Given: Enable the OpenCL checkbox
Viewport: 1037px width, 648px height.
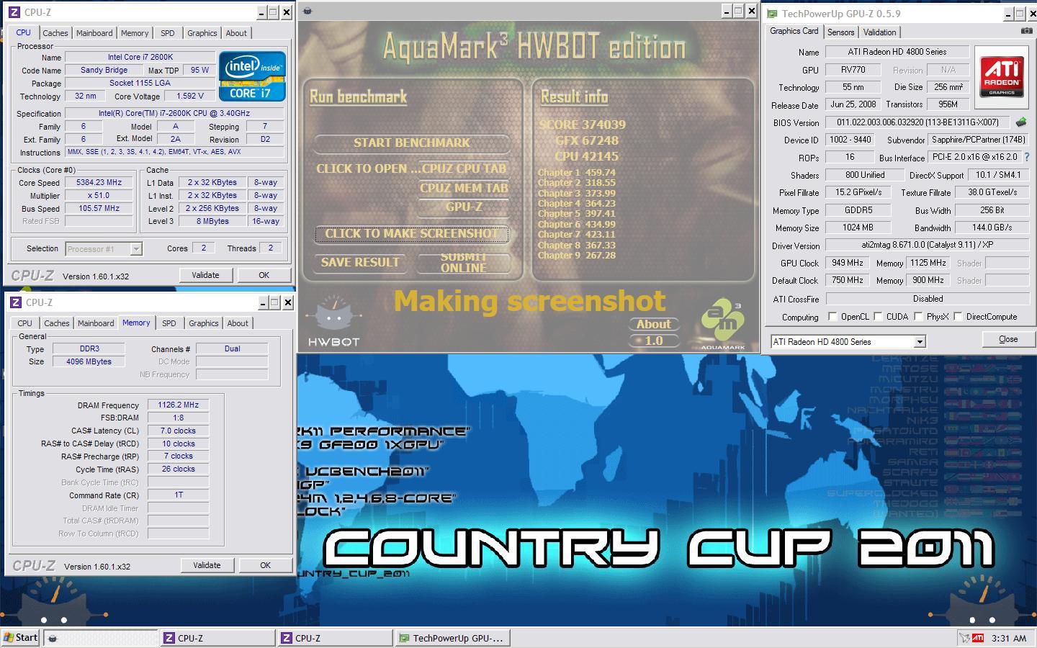Looking at the screenshot, I should [x=832, y=316].
